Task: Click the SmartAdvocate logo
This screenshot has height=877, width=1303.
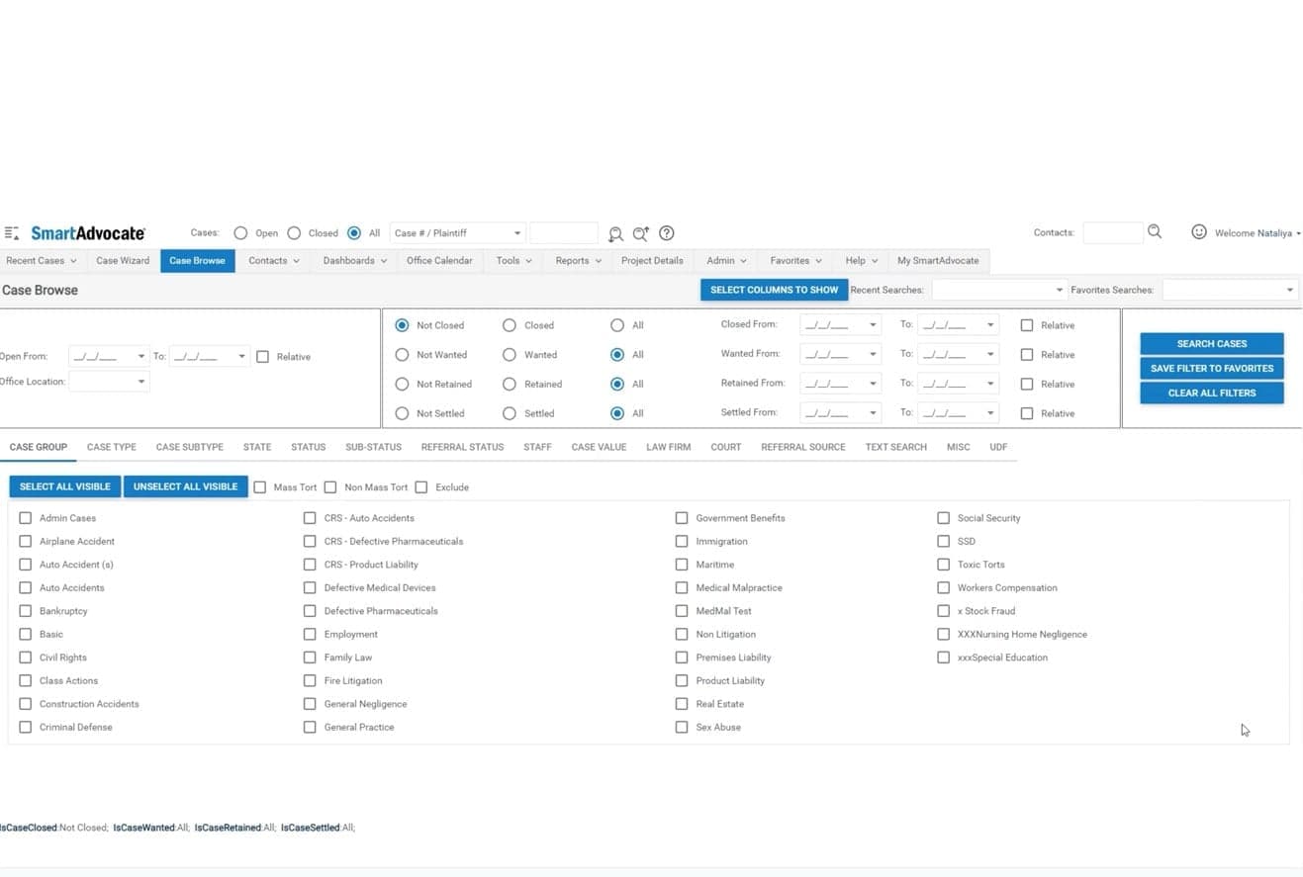Action: click(x=87, y=232)
